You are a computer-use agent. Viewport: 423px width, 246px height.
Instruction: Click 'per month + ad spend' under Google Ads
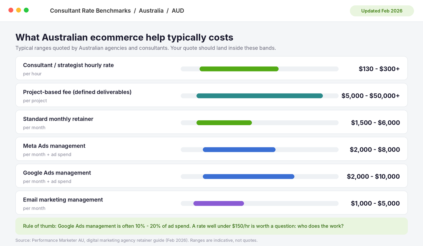pyautogui.click(x=47, y=181)
